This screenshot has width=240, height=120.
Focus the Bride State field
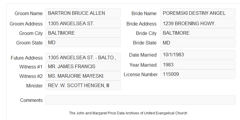click(x=198, y=43)
